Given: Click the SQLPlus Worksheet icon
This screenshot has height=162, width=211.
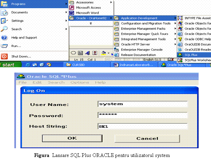Looking at the screenshot, I should (180, 60).
